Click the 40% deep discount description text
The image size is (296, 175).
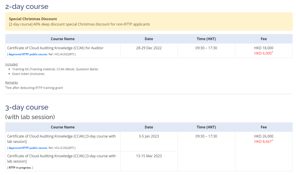79,24
